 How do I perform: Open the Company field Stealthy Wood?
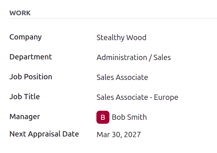[122, 38]
